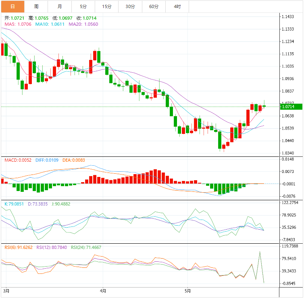Switch to the 周 weekly tab
The image size is (306, 300).
point(36,6)
